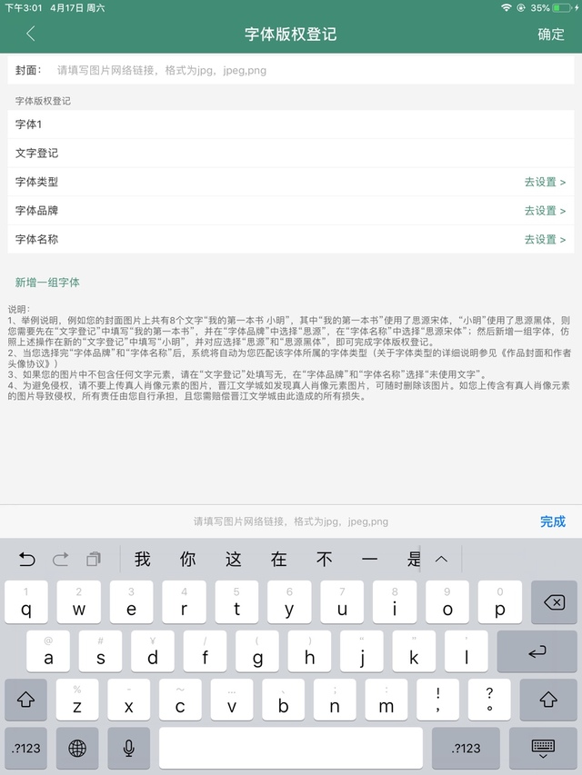Tap 完成 above the keyboard
The width and height of the screenshot is (582, 775).
click(x=552, y=522)
